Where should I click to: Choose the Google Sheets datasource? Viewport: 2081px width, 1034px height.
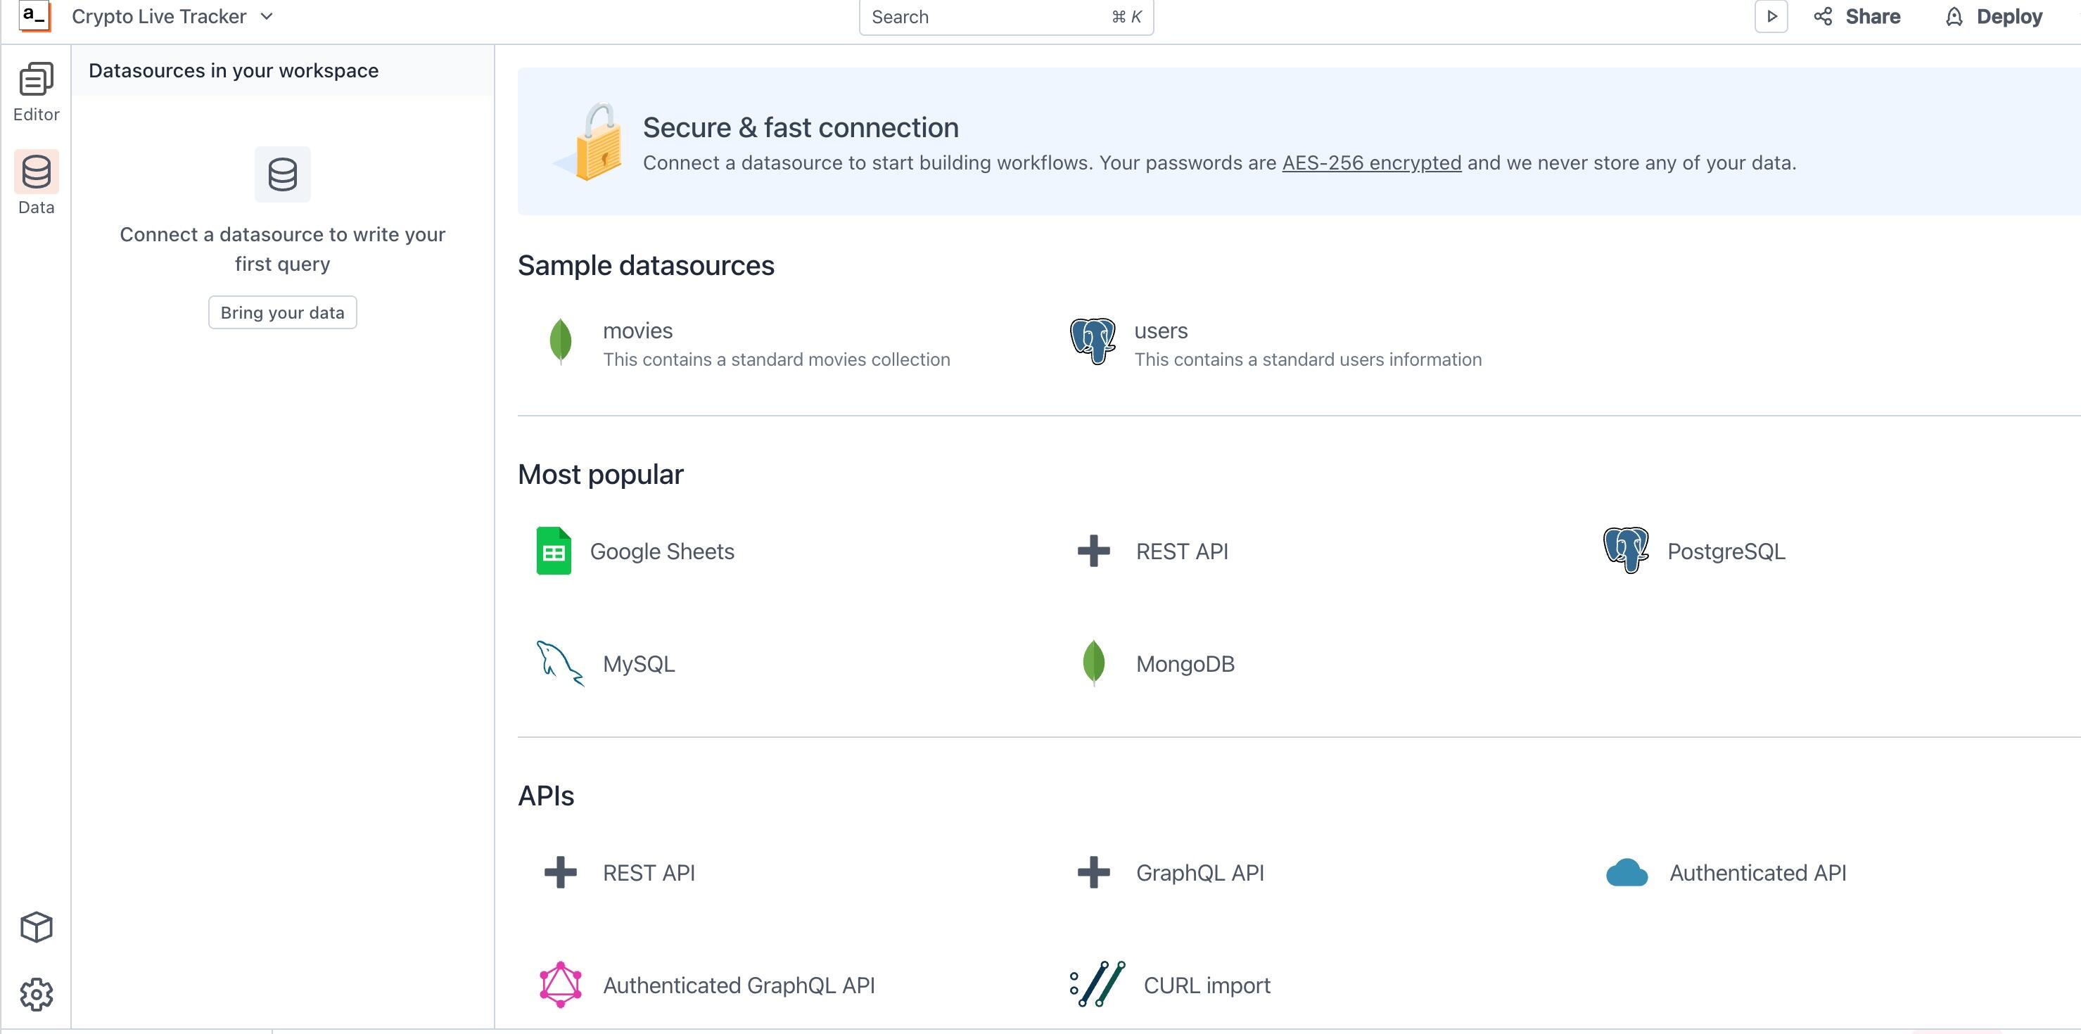[x=661, y=551]
